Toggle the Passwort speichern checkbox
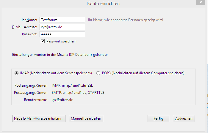The width and height of the screenshot is (208, 133). (43, 41)
